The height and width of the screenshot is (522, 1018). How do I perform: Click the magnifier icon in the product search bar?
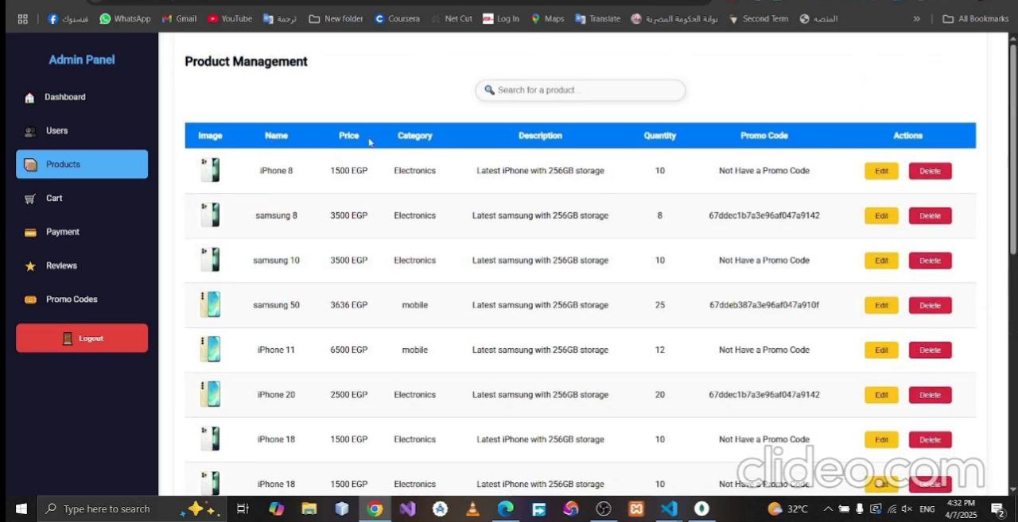(489, 90)
